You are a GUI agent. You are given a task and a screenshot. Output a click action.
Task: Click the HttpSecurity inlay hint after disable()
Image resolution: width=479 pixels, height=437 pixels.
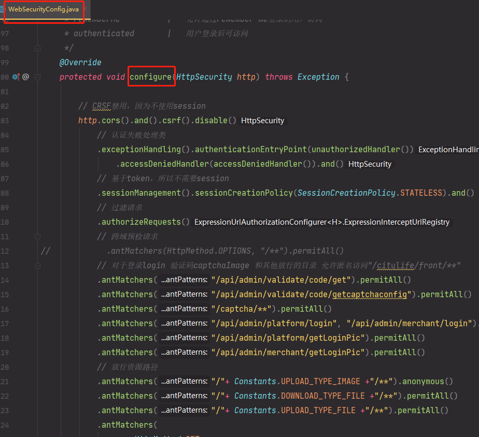263,121
